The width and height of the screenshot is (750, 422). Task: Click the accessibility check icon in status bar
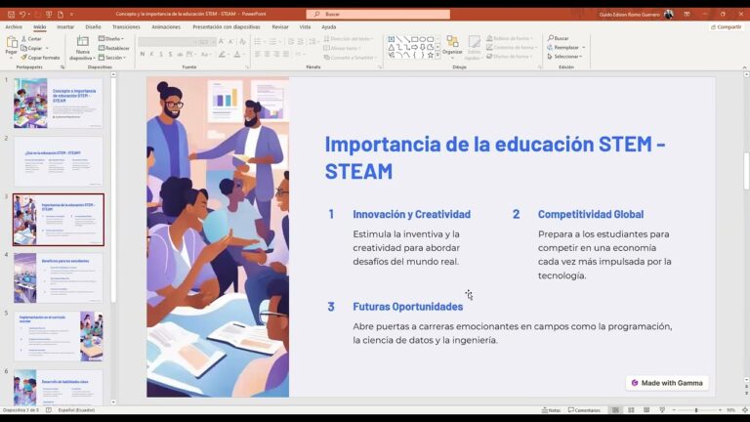(49, 410)
